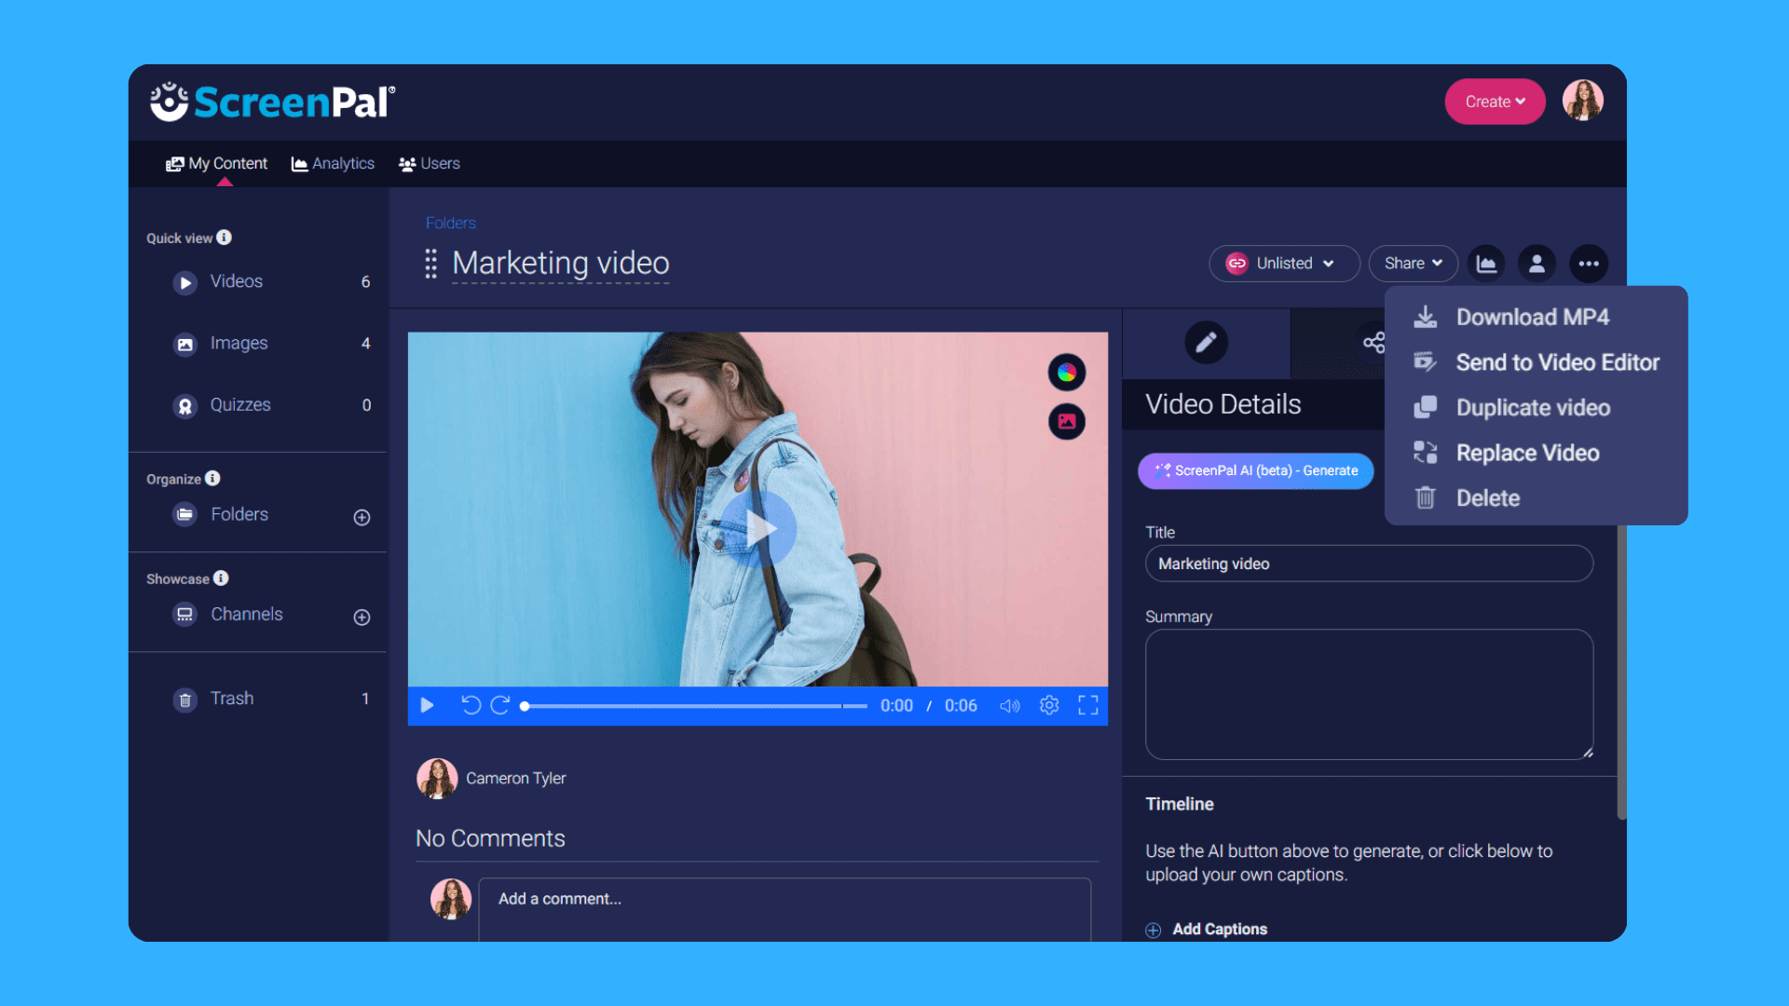The width and height of the screenshot is (1789, 1006).
Task: Click the drag handle beside Marketing video
Action: [x=430, y=264]
